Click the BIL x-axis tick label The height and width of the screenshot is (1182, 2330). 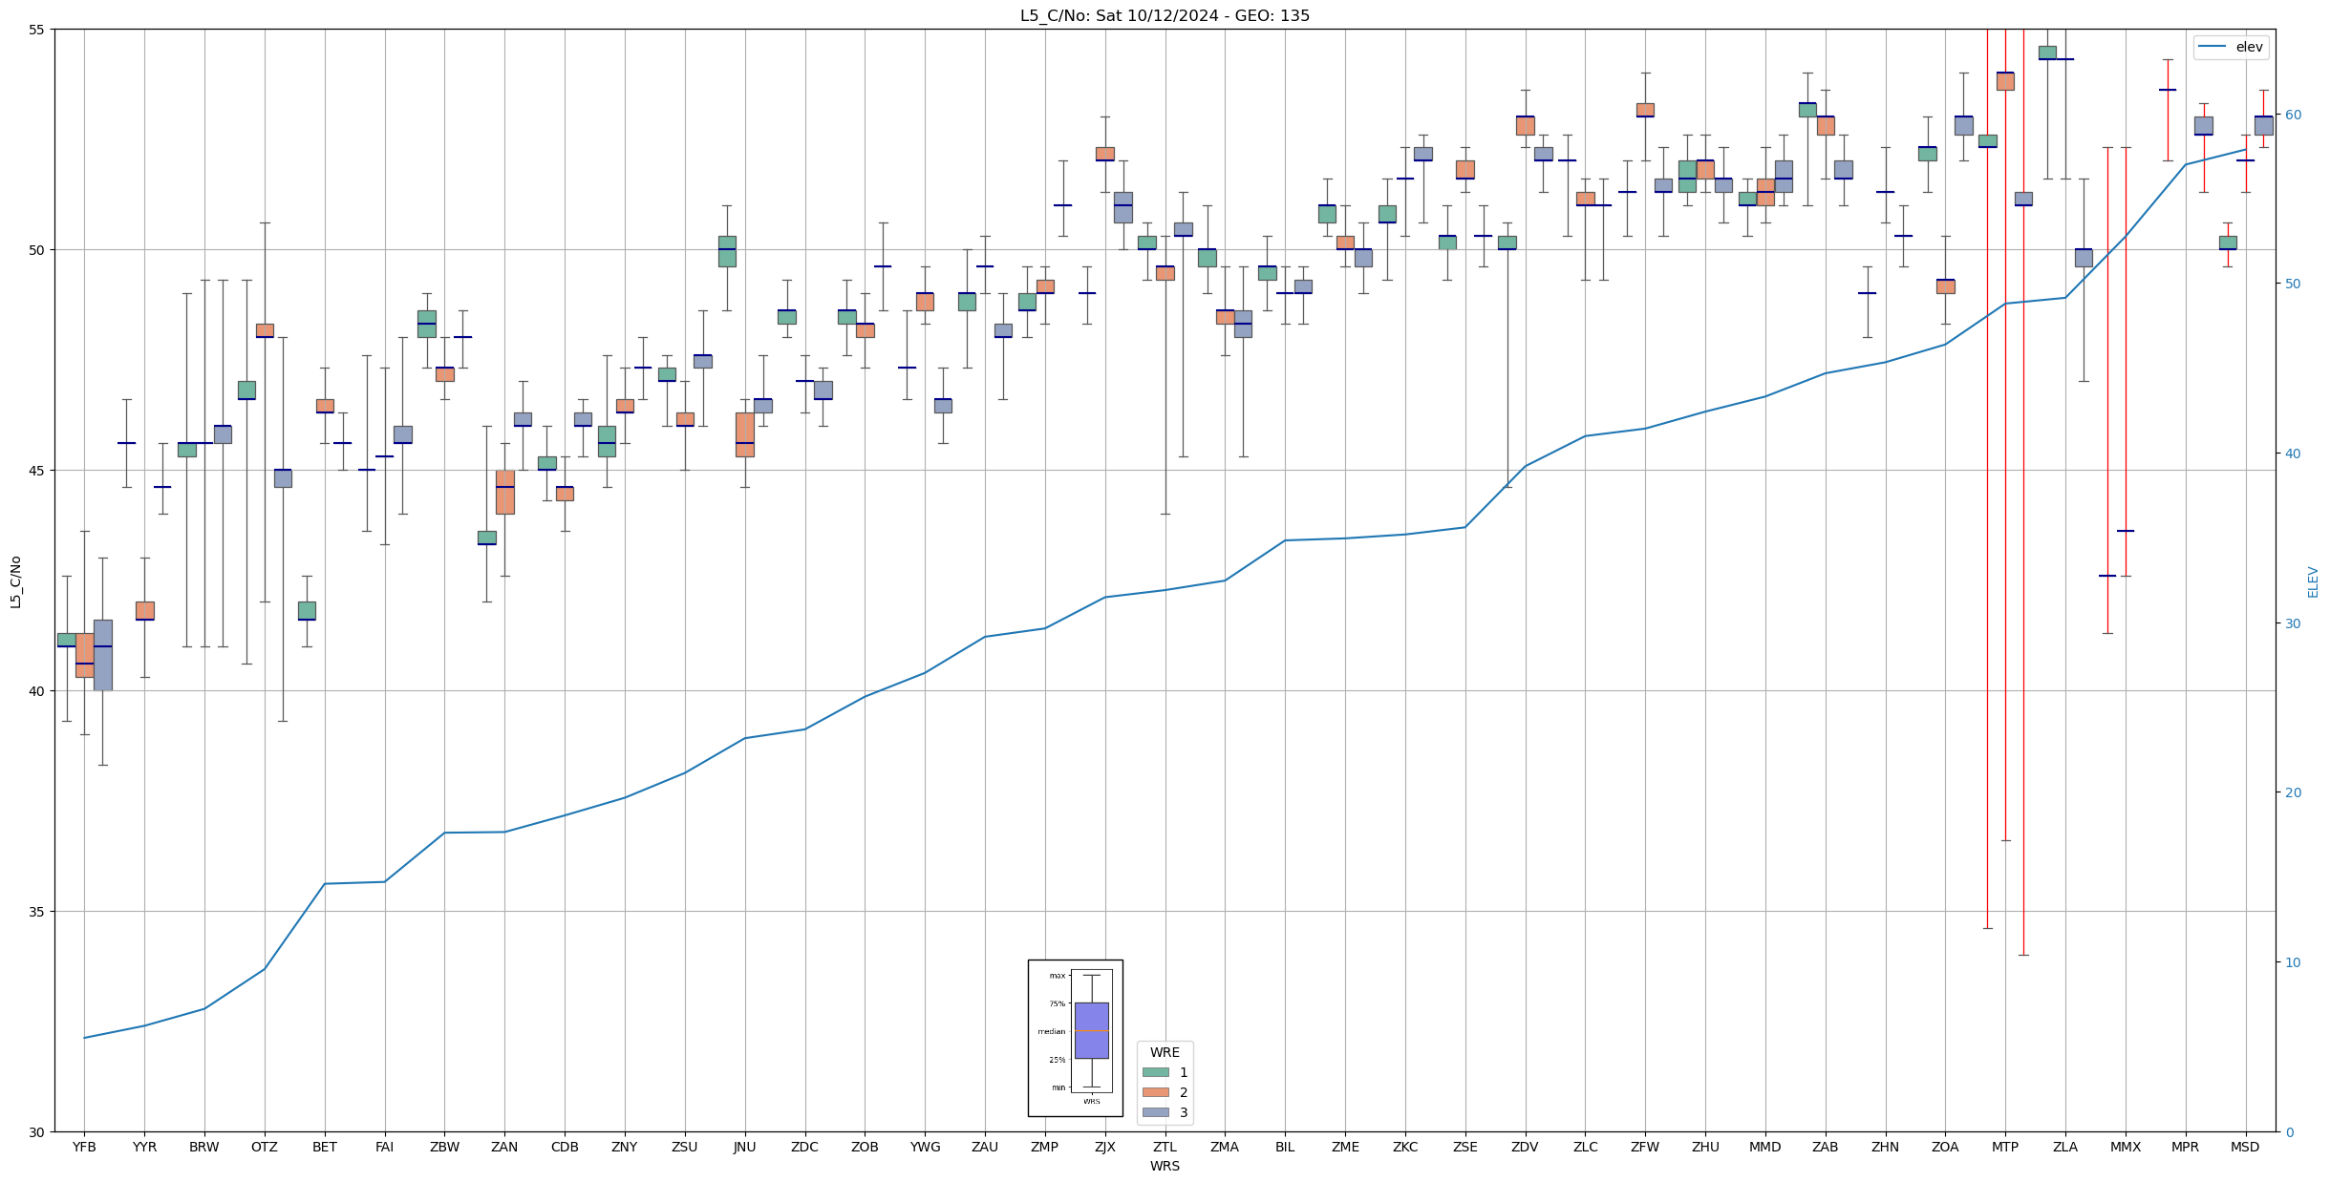point(1285,1147)
